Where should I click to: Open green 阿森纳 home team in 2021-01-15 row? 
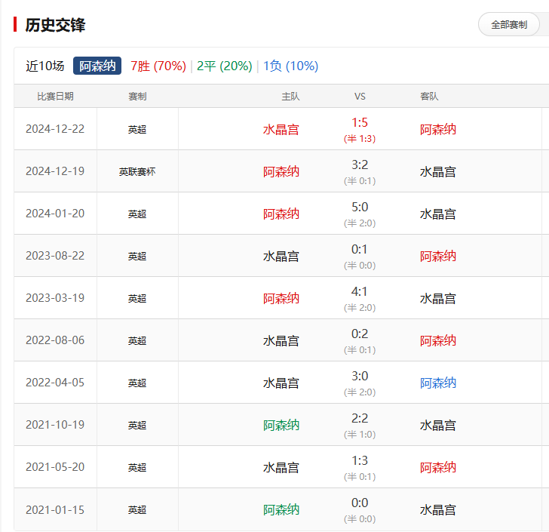pyautogui.click(x=281, y=510)
